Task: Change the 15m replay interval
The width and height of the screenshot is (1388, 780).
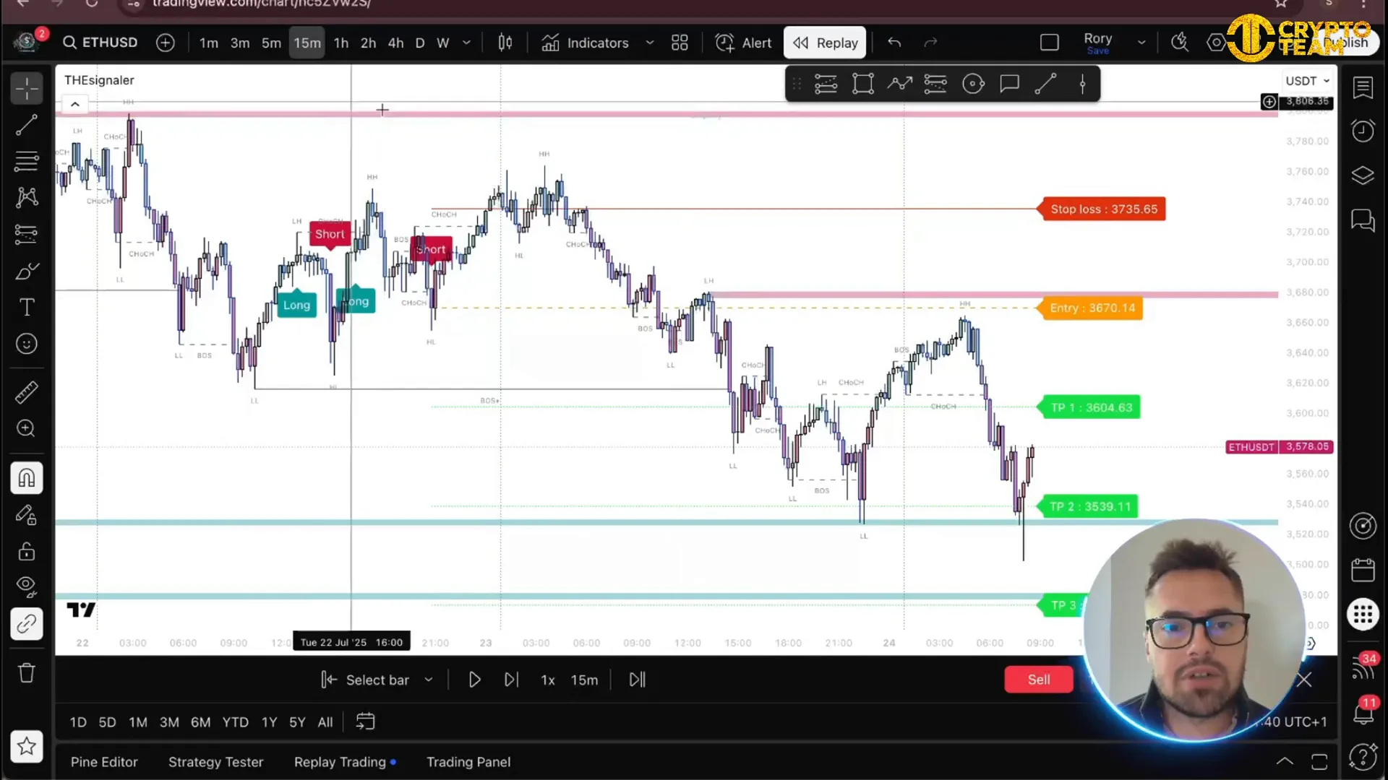Action: click(x=584, y=680)
